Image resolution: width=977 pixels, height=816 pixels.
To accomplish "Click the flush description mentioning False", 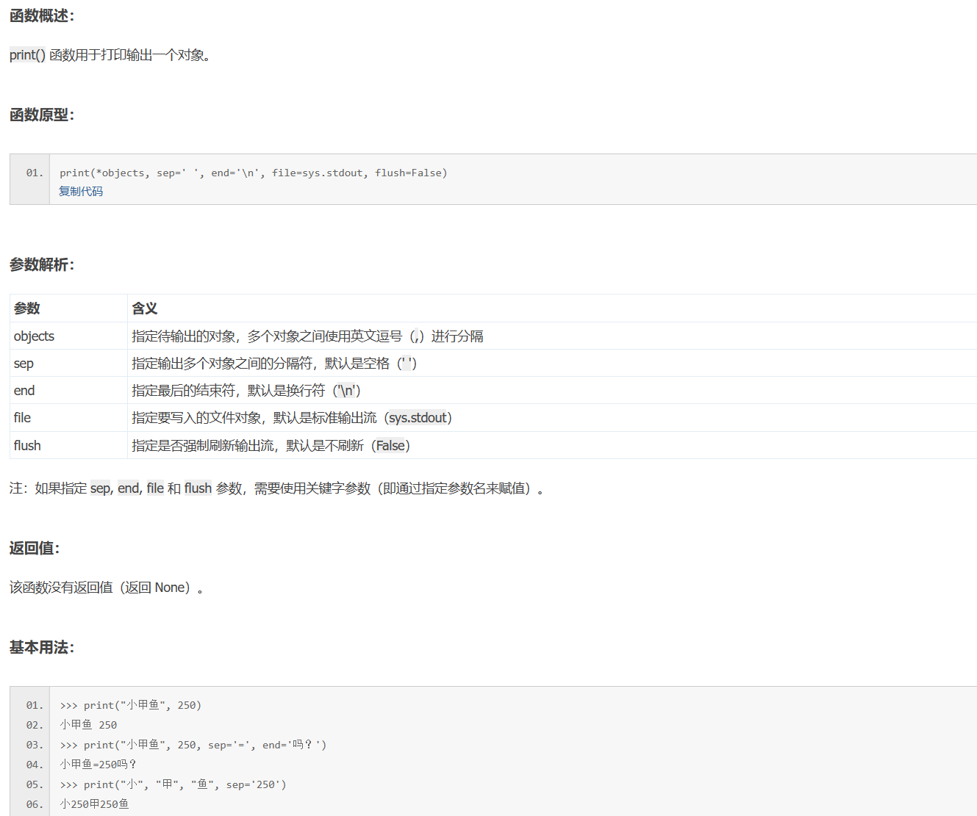I will (x=271, y=446).
